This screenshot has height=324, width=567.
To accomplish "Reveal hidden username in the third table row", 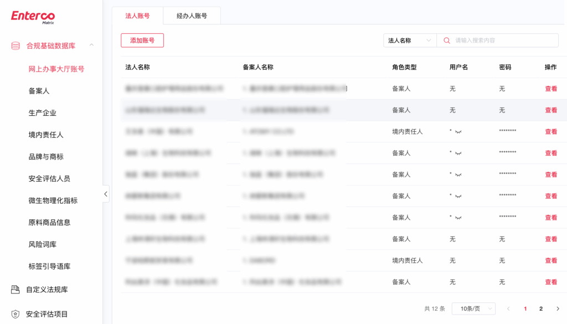I will coord(458,132).
